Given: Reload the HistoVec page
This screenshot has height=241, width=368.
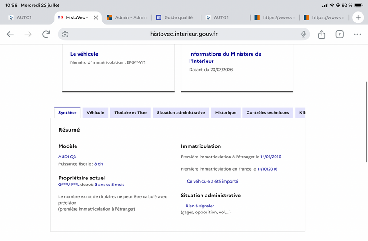Looking at the screenshot, I should 46,34.
